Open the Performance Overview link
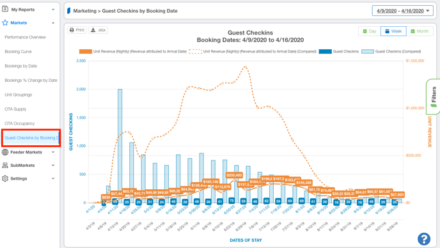The width and height of the screenshot is (440, 248). click(x=25, y=37)
